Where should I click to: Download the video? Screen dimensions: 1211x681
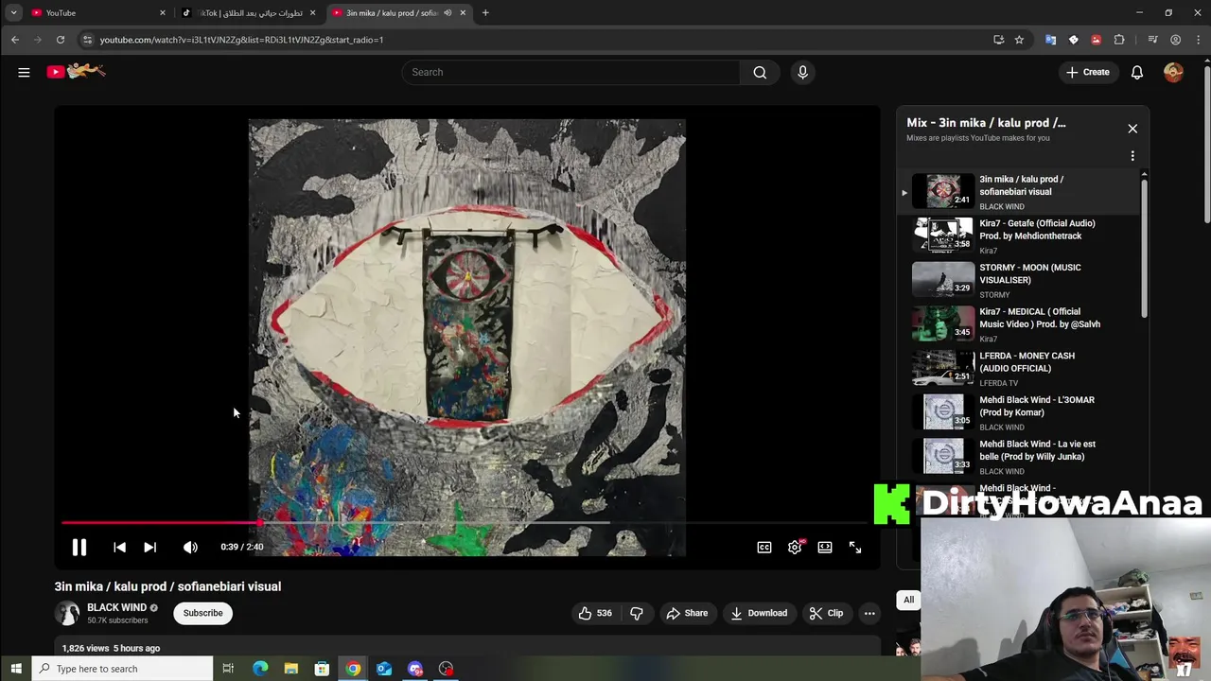[x=759, y=613]
